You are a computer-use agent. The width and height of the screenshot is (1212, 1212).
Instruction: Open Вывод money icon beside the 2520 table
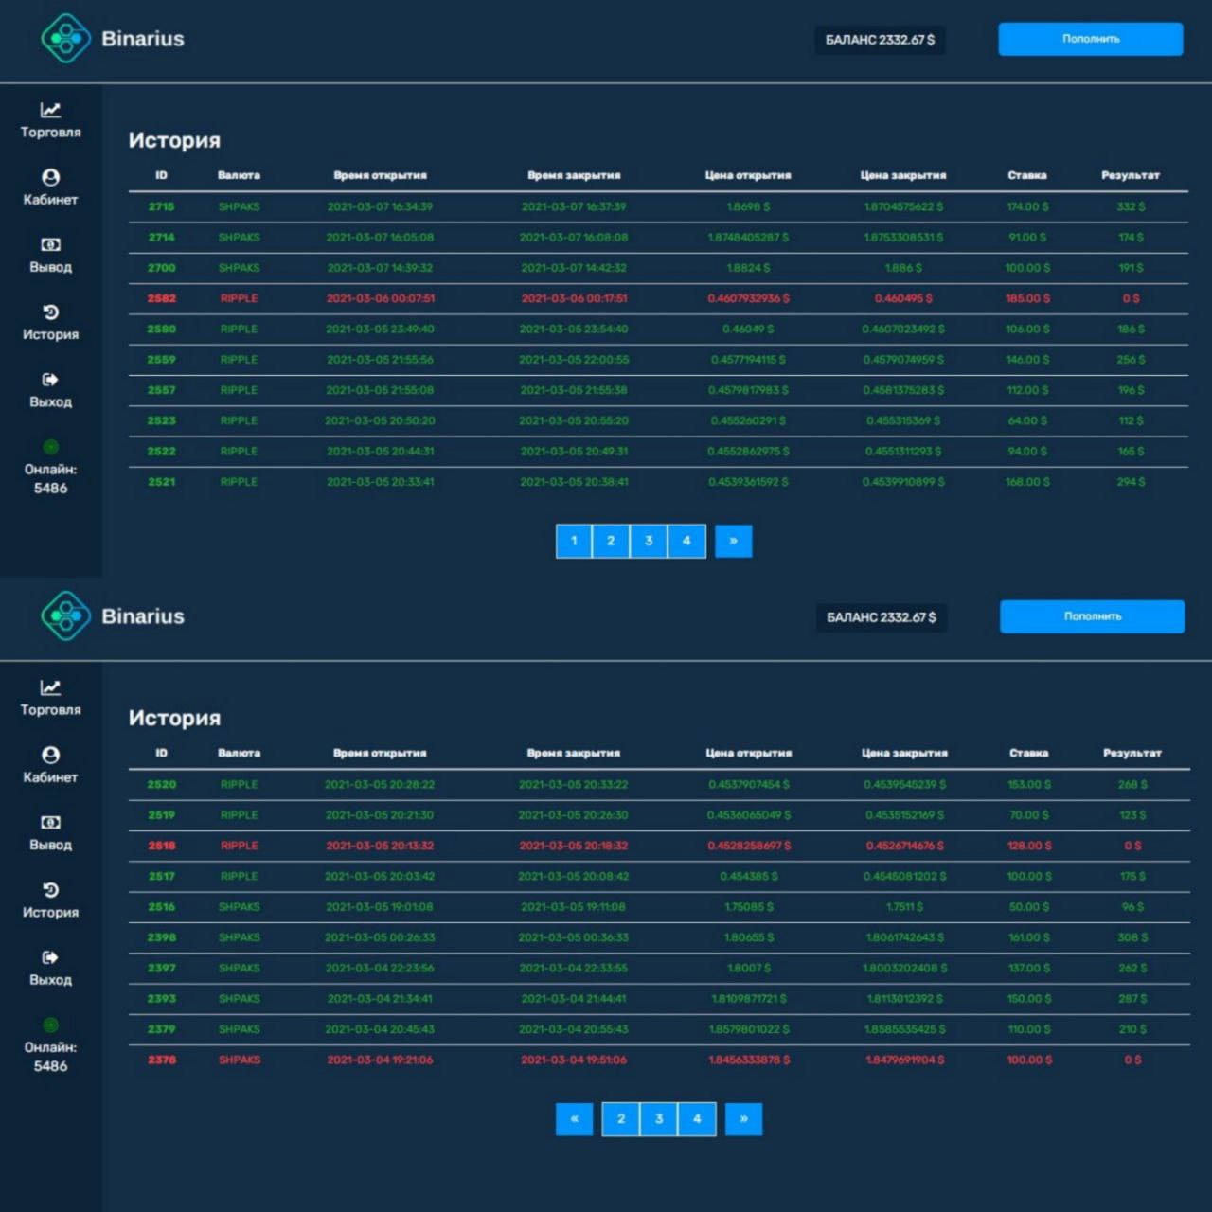coord(50,822)
